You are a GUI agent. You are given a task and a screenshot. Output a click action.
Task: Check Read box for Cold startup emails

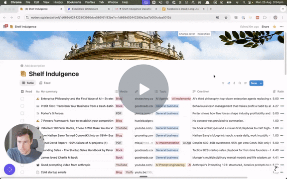[x=22, y=172]
